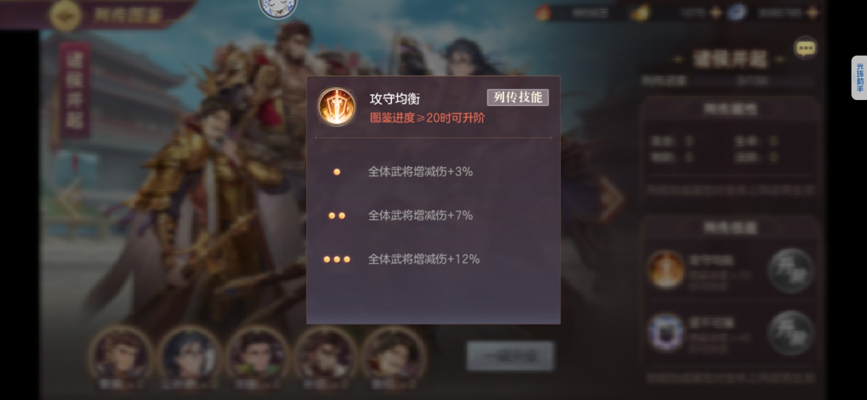Open the yellow chat bubble icon

coord(805,48)
